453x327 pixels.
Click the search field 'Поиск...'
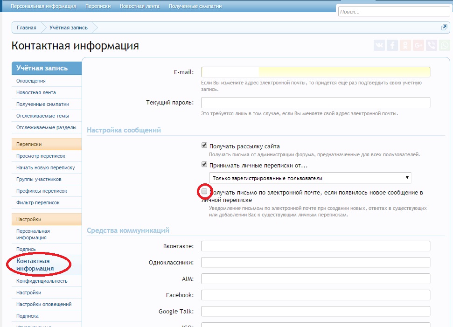coord(394,12)
